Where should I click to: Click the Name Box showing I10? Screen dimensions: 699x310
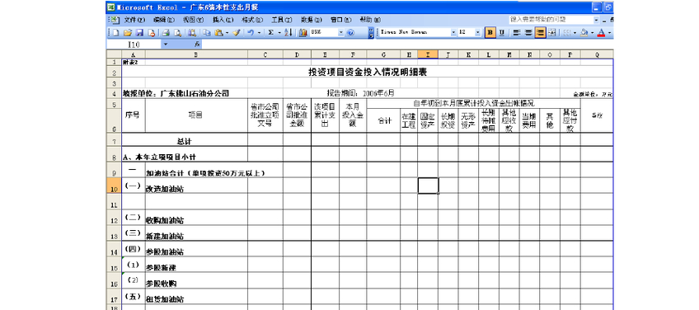pyautogui.click(x=134, y=45)
